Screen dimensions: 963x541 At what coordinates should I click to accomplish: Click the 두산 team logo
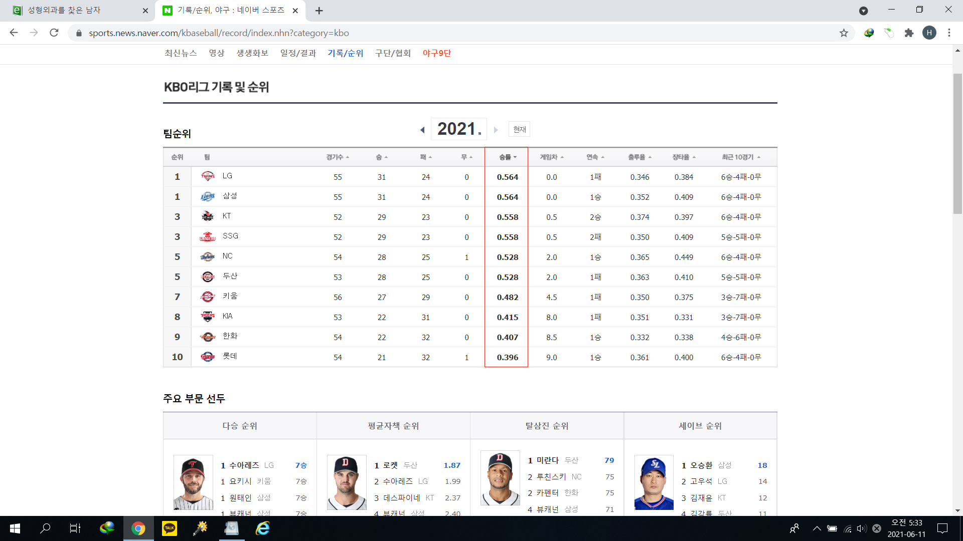coord(208,277)
